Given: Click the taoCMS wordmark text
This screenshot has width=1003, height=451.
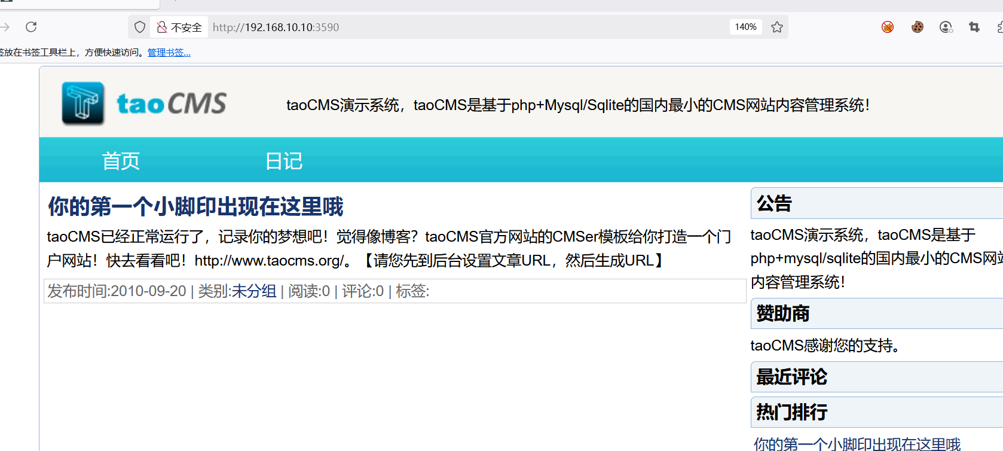Looking at the screenshot, I should [x=172, y=103].
